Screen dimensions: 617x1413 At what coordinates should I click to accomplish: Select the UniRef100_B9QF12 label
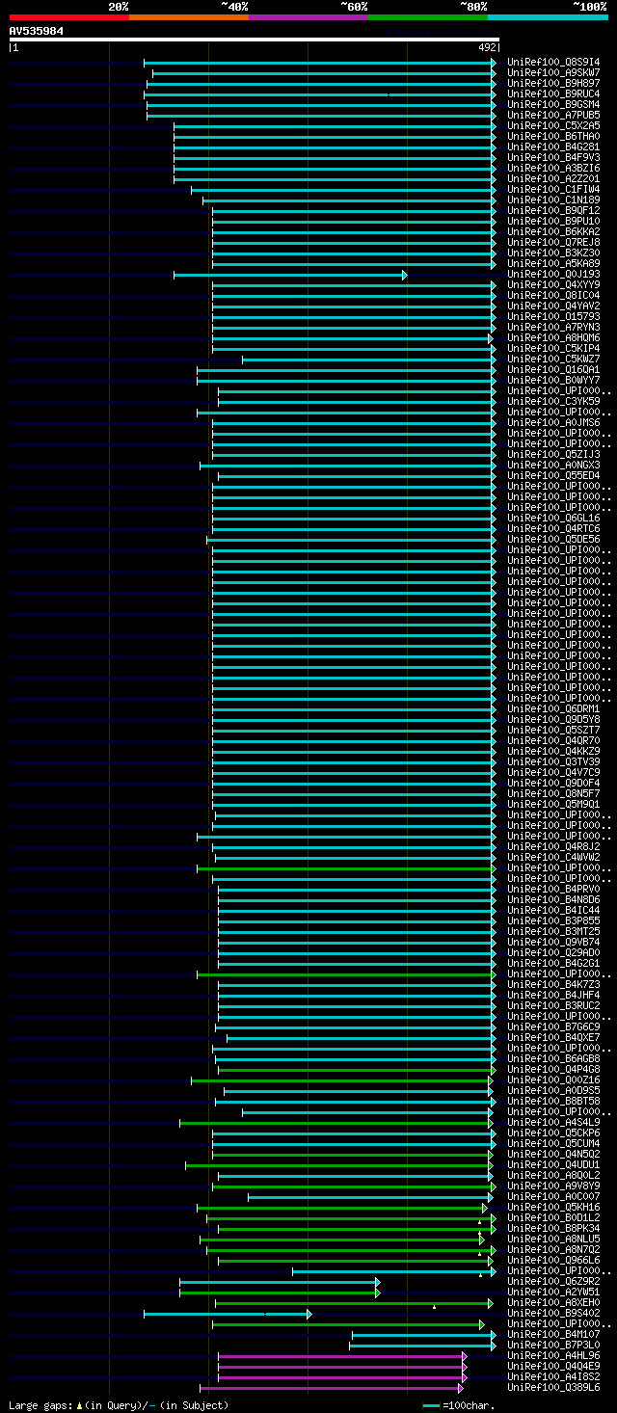[x=553, y=210]
